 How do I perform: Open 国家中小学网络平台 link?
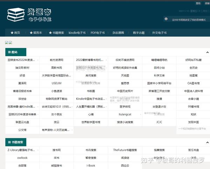pos(159,83)
